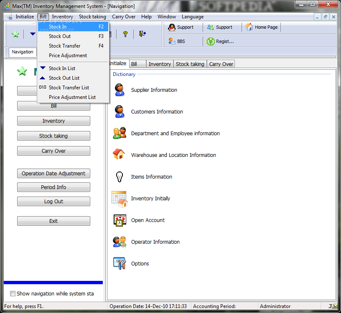Screen dimensions: 341x313
Task: Click the app icon in the title bar
Action: 7,6
